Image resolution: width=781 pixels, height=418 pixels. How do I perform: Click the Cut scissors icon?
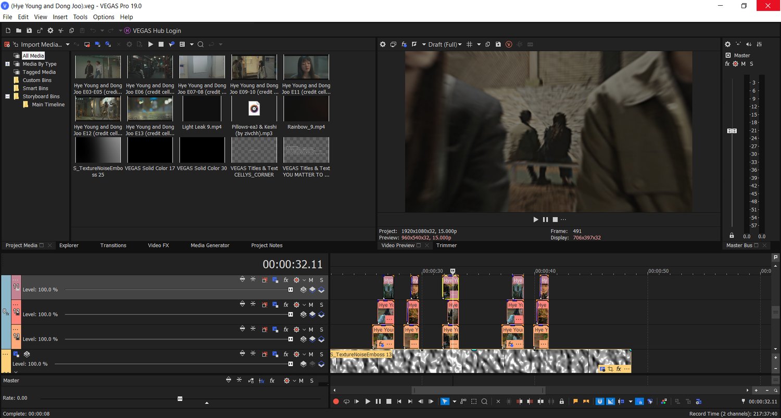(61, 31)
